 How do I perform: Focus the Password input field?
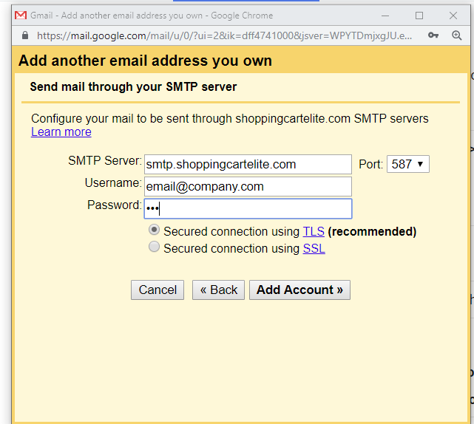pos(248,209)
